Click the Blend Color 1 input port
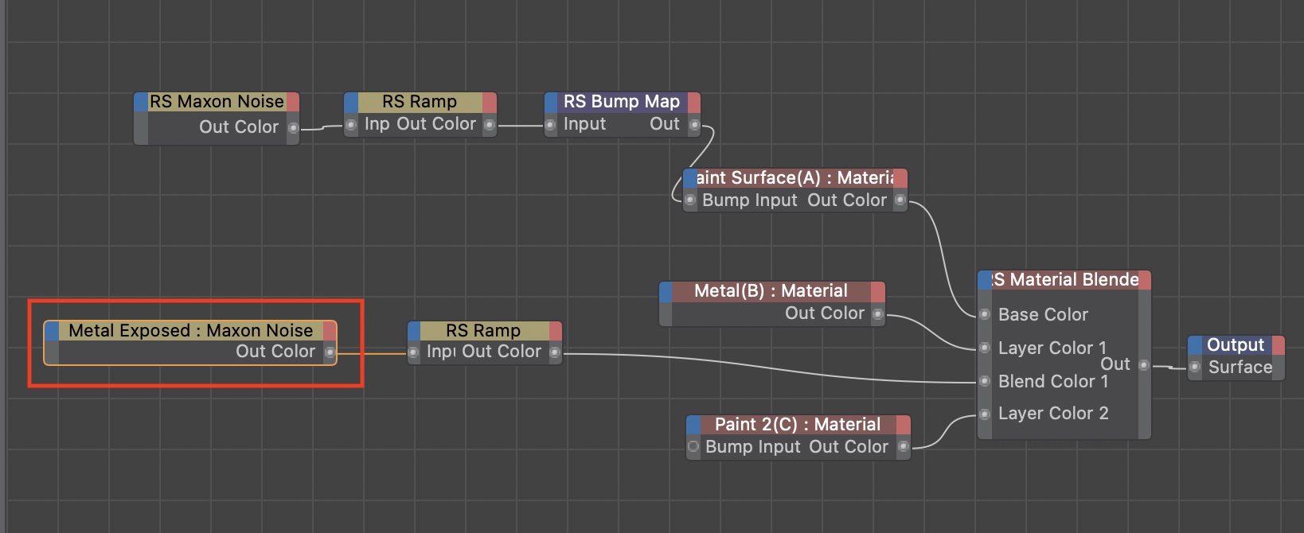Screen dimensions: 1304x533 pos(985,381)
